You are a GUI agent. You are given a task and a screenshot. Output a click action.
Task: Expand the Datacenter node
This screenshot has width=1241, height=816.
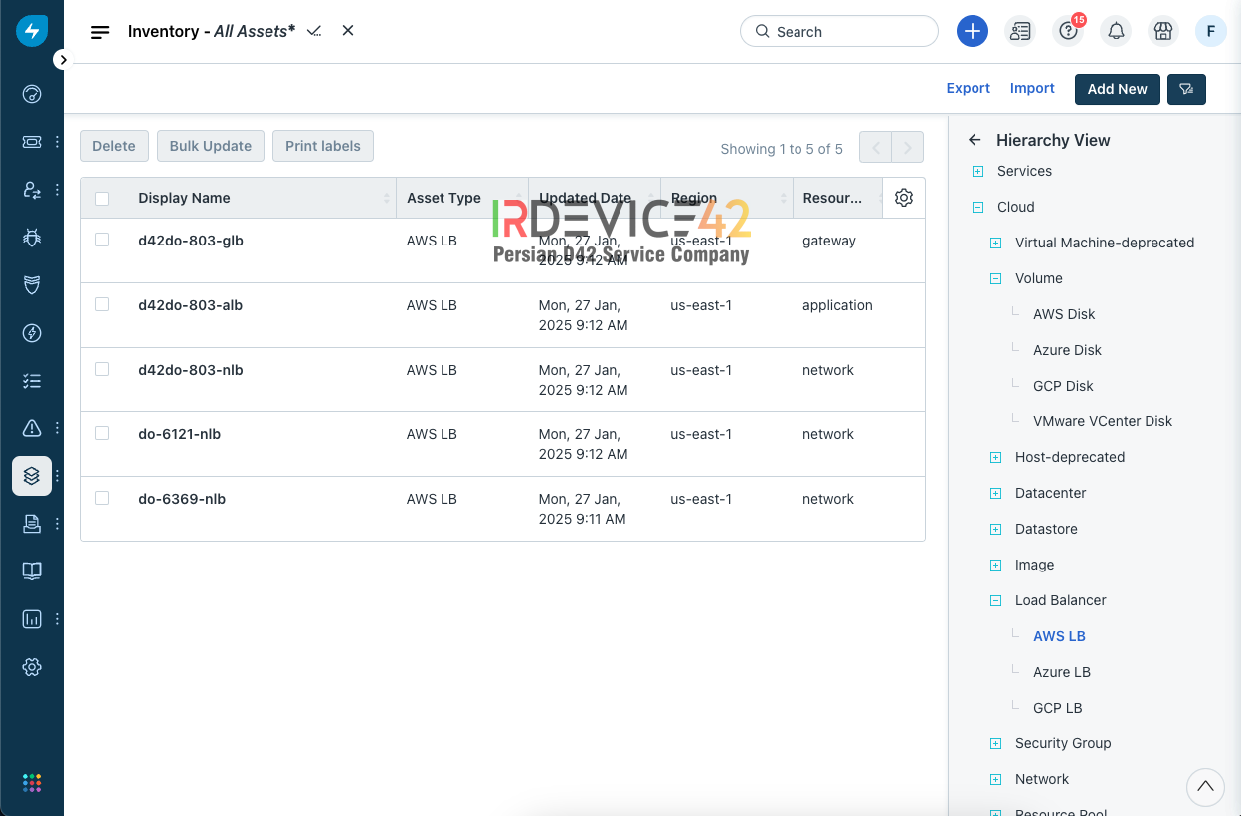tap(995, 494)
